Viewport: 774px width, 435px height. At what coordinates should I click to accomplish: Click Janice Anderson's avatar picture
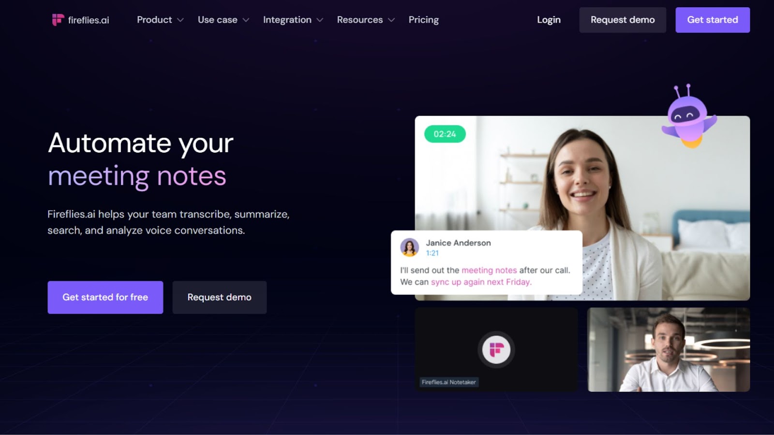409,247
